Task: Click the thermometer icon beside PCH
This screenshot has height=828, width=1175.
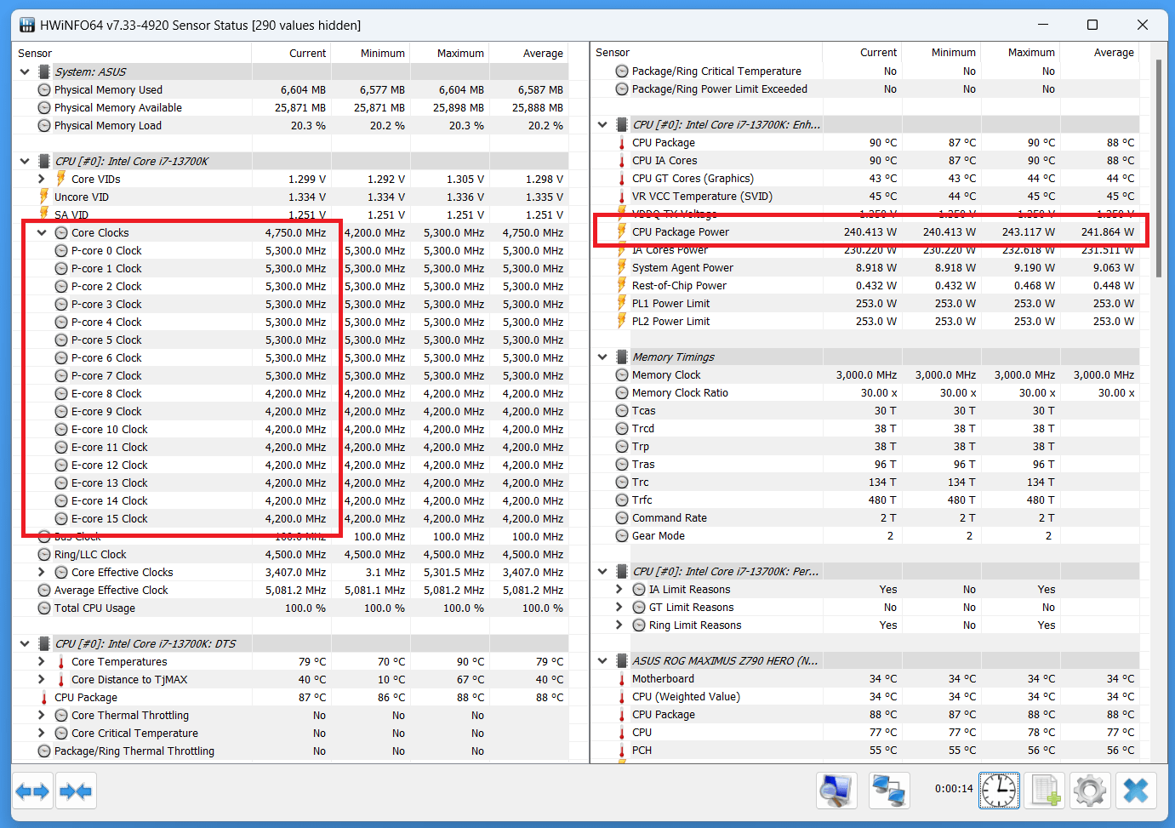Action: pyautogui.click(x=622, y=751)
